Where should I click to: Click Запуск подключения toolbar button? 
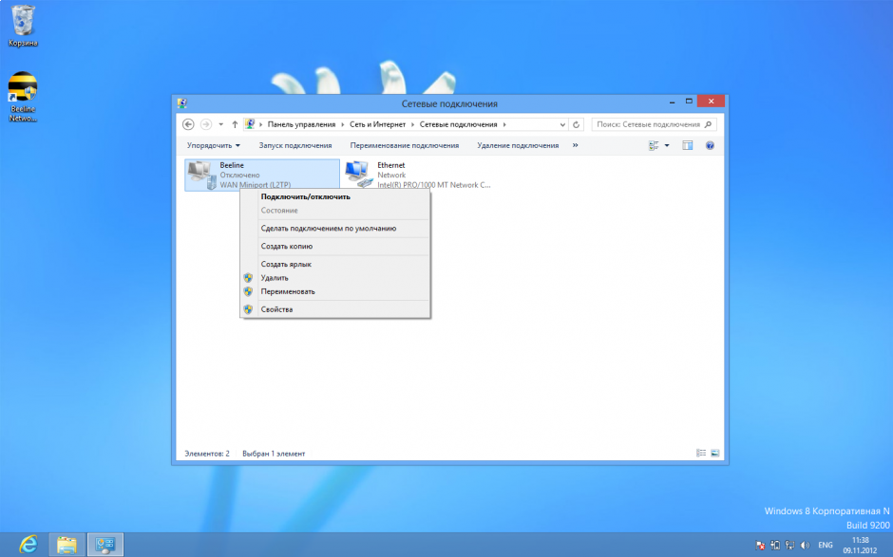(295, 145)
